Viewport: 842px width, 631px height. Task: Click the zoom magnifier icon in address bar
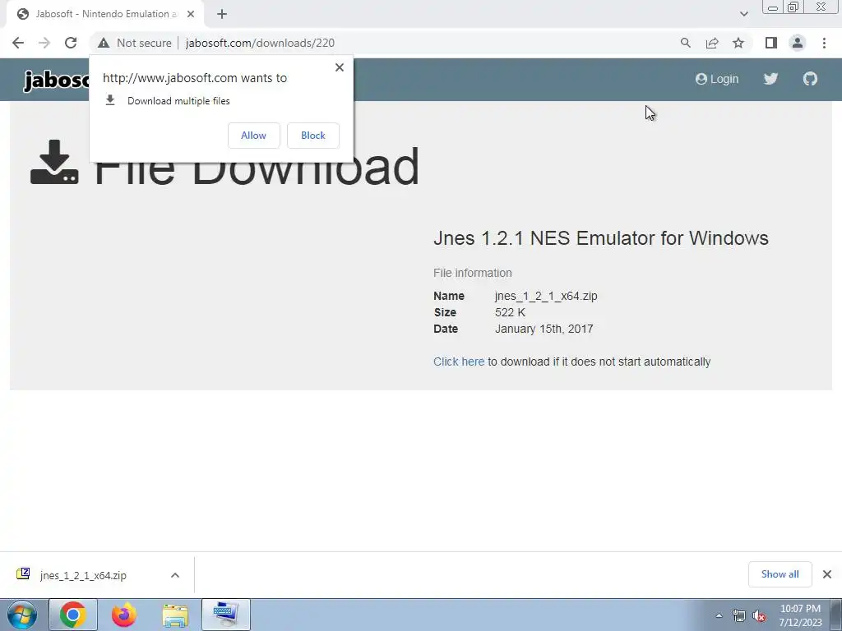click(685, 43)
